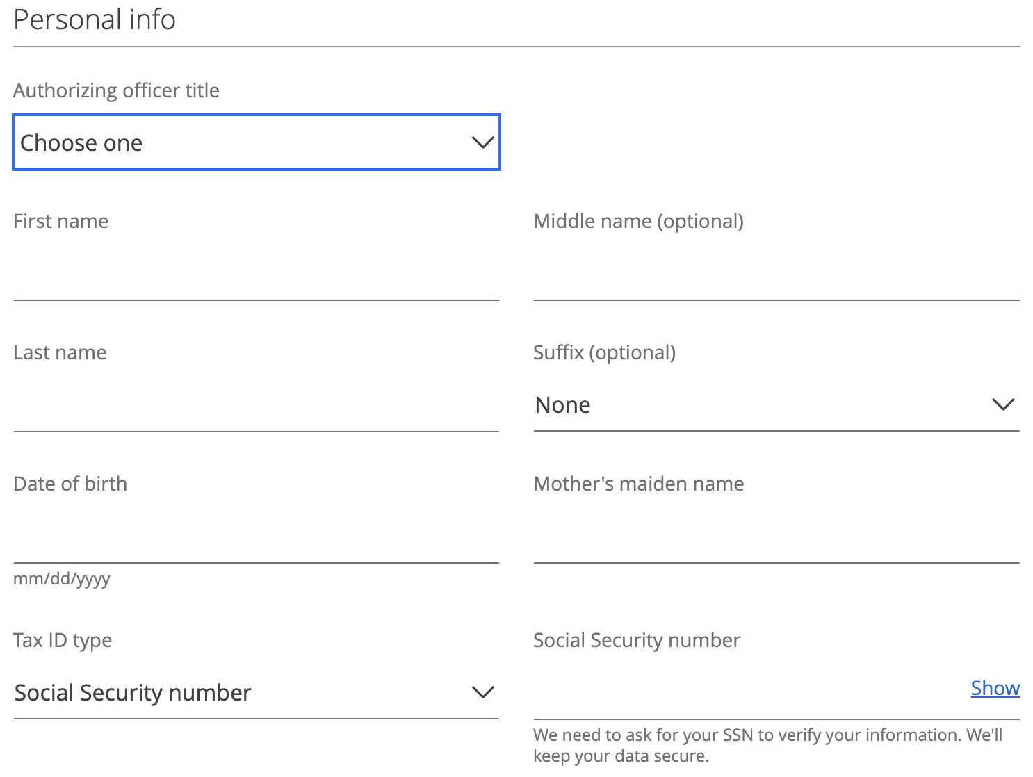Select the Last name text field

point(256,406)
